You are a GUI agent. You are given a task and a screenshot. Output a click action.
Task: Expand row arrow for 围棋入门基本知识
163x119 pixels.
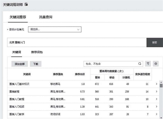156,84
